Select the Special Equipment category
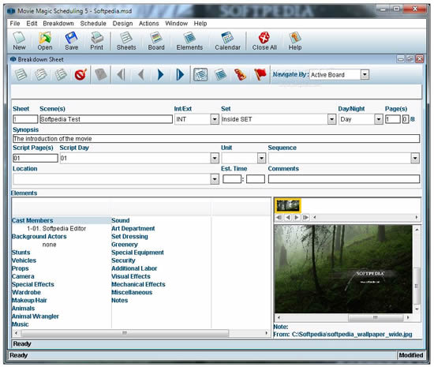Image resolution: width=434 pixels, height=367 pixels. tap(137, 253)
